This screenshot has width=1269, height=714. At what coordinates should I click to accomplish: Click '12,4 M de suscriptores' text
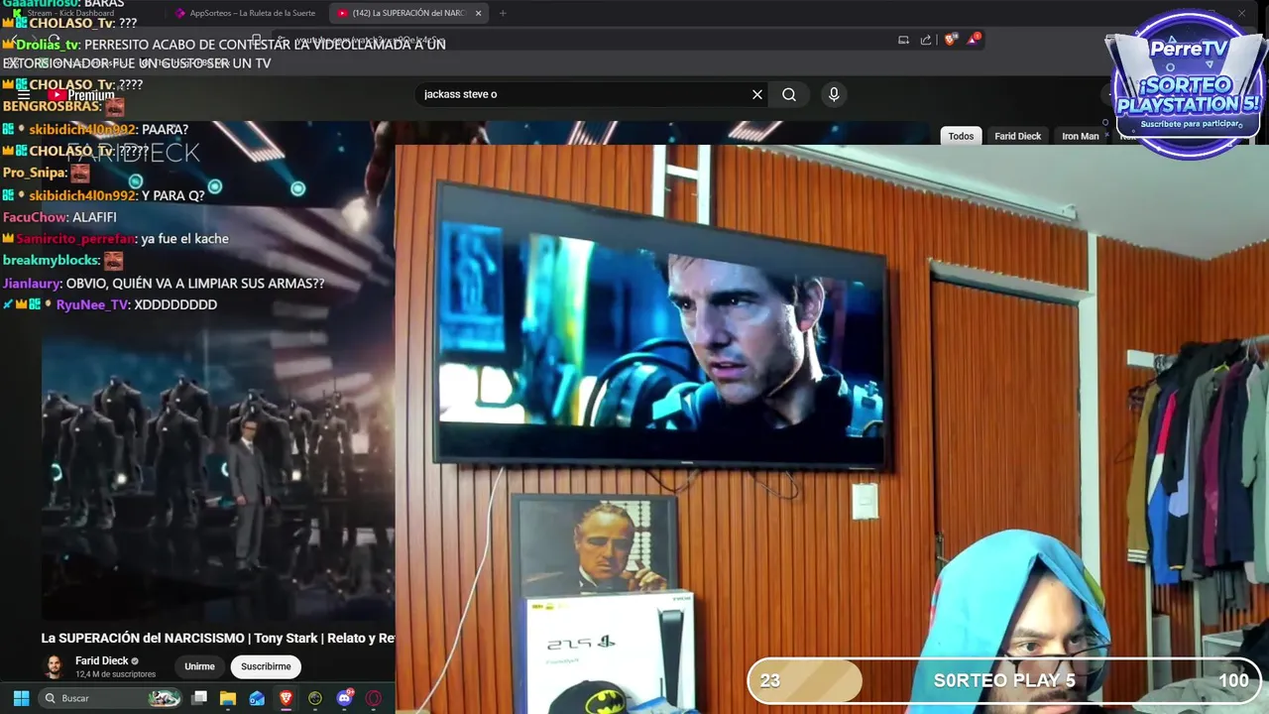coord(115,674)
